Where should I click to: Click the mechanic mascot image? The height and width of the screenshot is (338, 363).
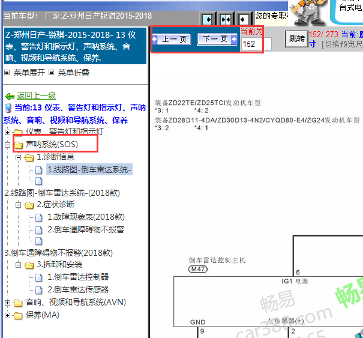coord(308,12)
